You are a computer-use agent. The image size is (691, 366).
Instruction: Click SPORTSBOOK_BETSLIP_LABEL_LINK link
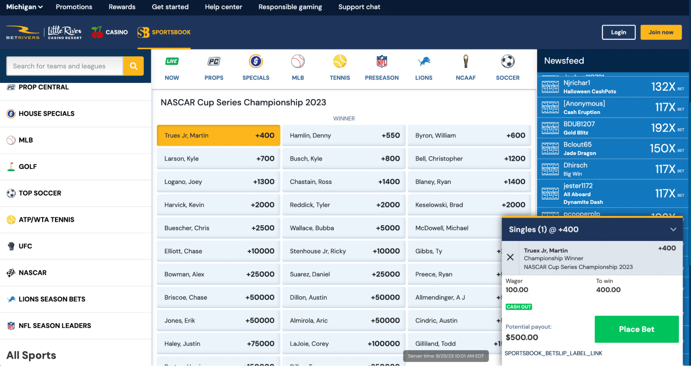pos(553,353)
